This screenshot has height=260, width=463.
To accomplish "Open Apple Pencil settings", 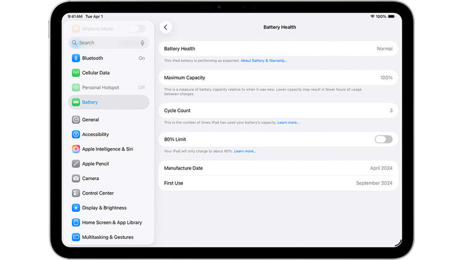I will point(109,164).
